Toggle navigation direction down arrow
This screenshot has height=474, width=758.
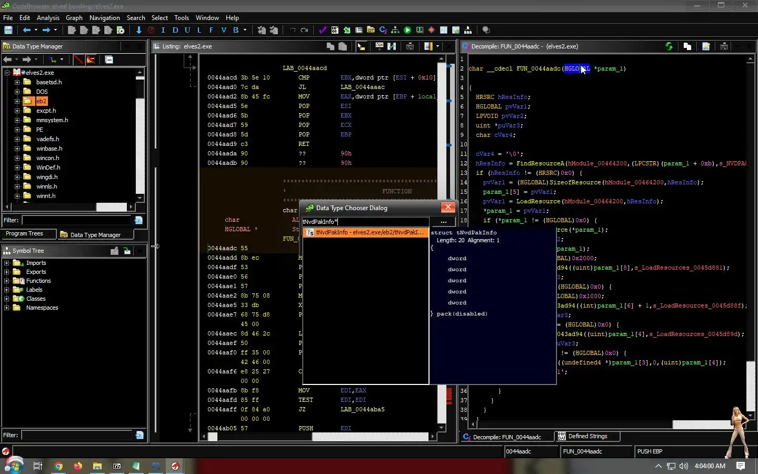(x=138, y=30)
